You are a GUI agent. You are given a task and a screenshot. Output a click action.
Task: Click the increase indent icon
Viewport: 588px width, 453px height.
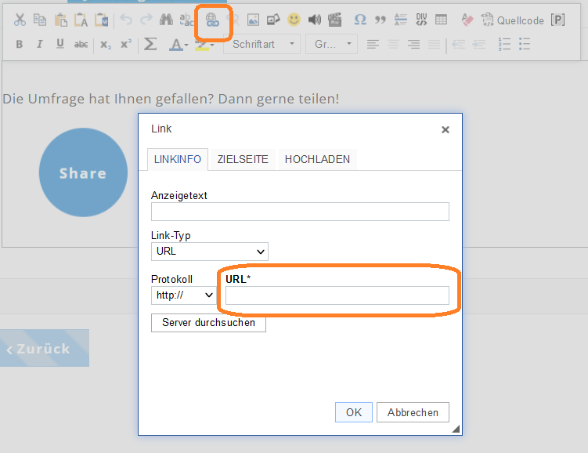click(479, 45)
